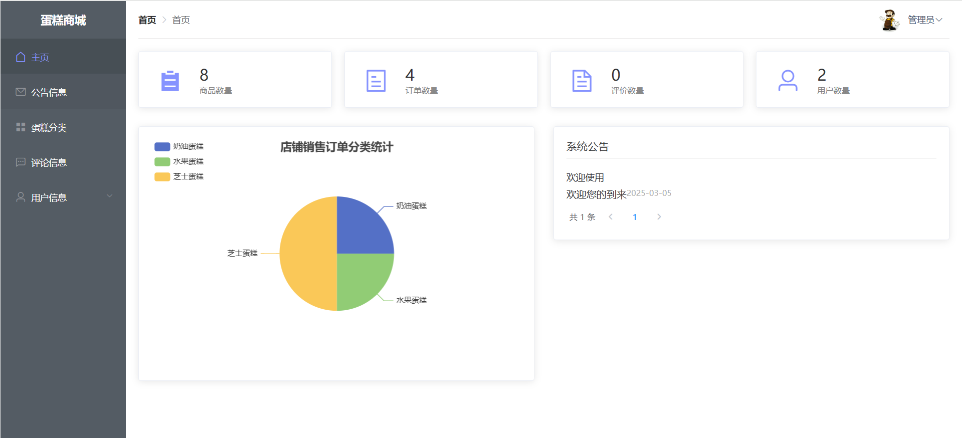
Task: Click the 蛋糕商城 logo title
Action: point(63,20)
